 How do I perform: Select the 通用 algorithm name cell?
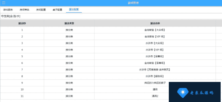click(155, 90)
